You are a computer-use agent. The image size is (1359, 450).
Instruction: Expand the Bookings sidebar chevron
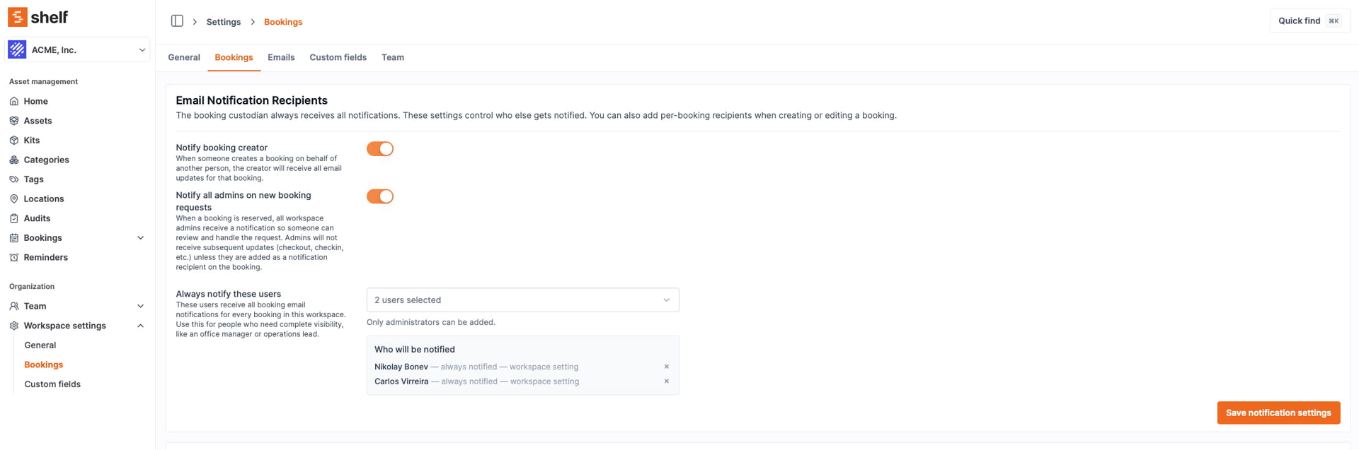(140, 238)
